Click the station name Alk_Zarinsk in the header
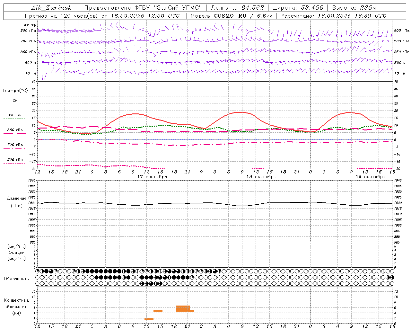 [51, 8]
